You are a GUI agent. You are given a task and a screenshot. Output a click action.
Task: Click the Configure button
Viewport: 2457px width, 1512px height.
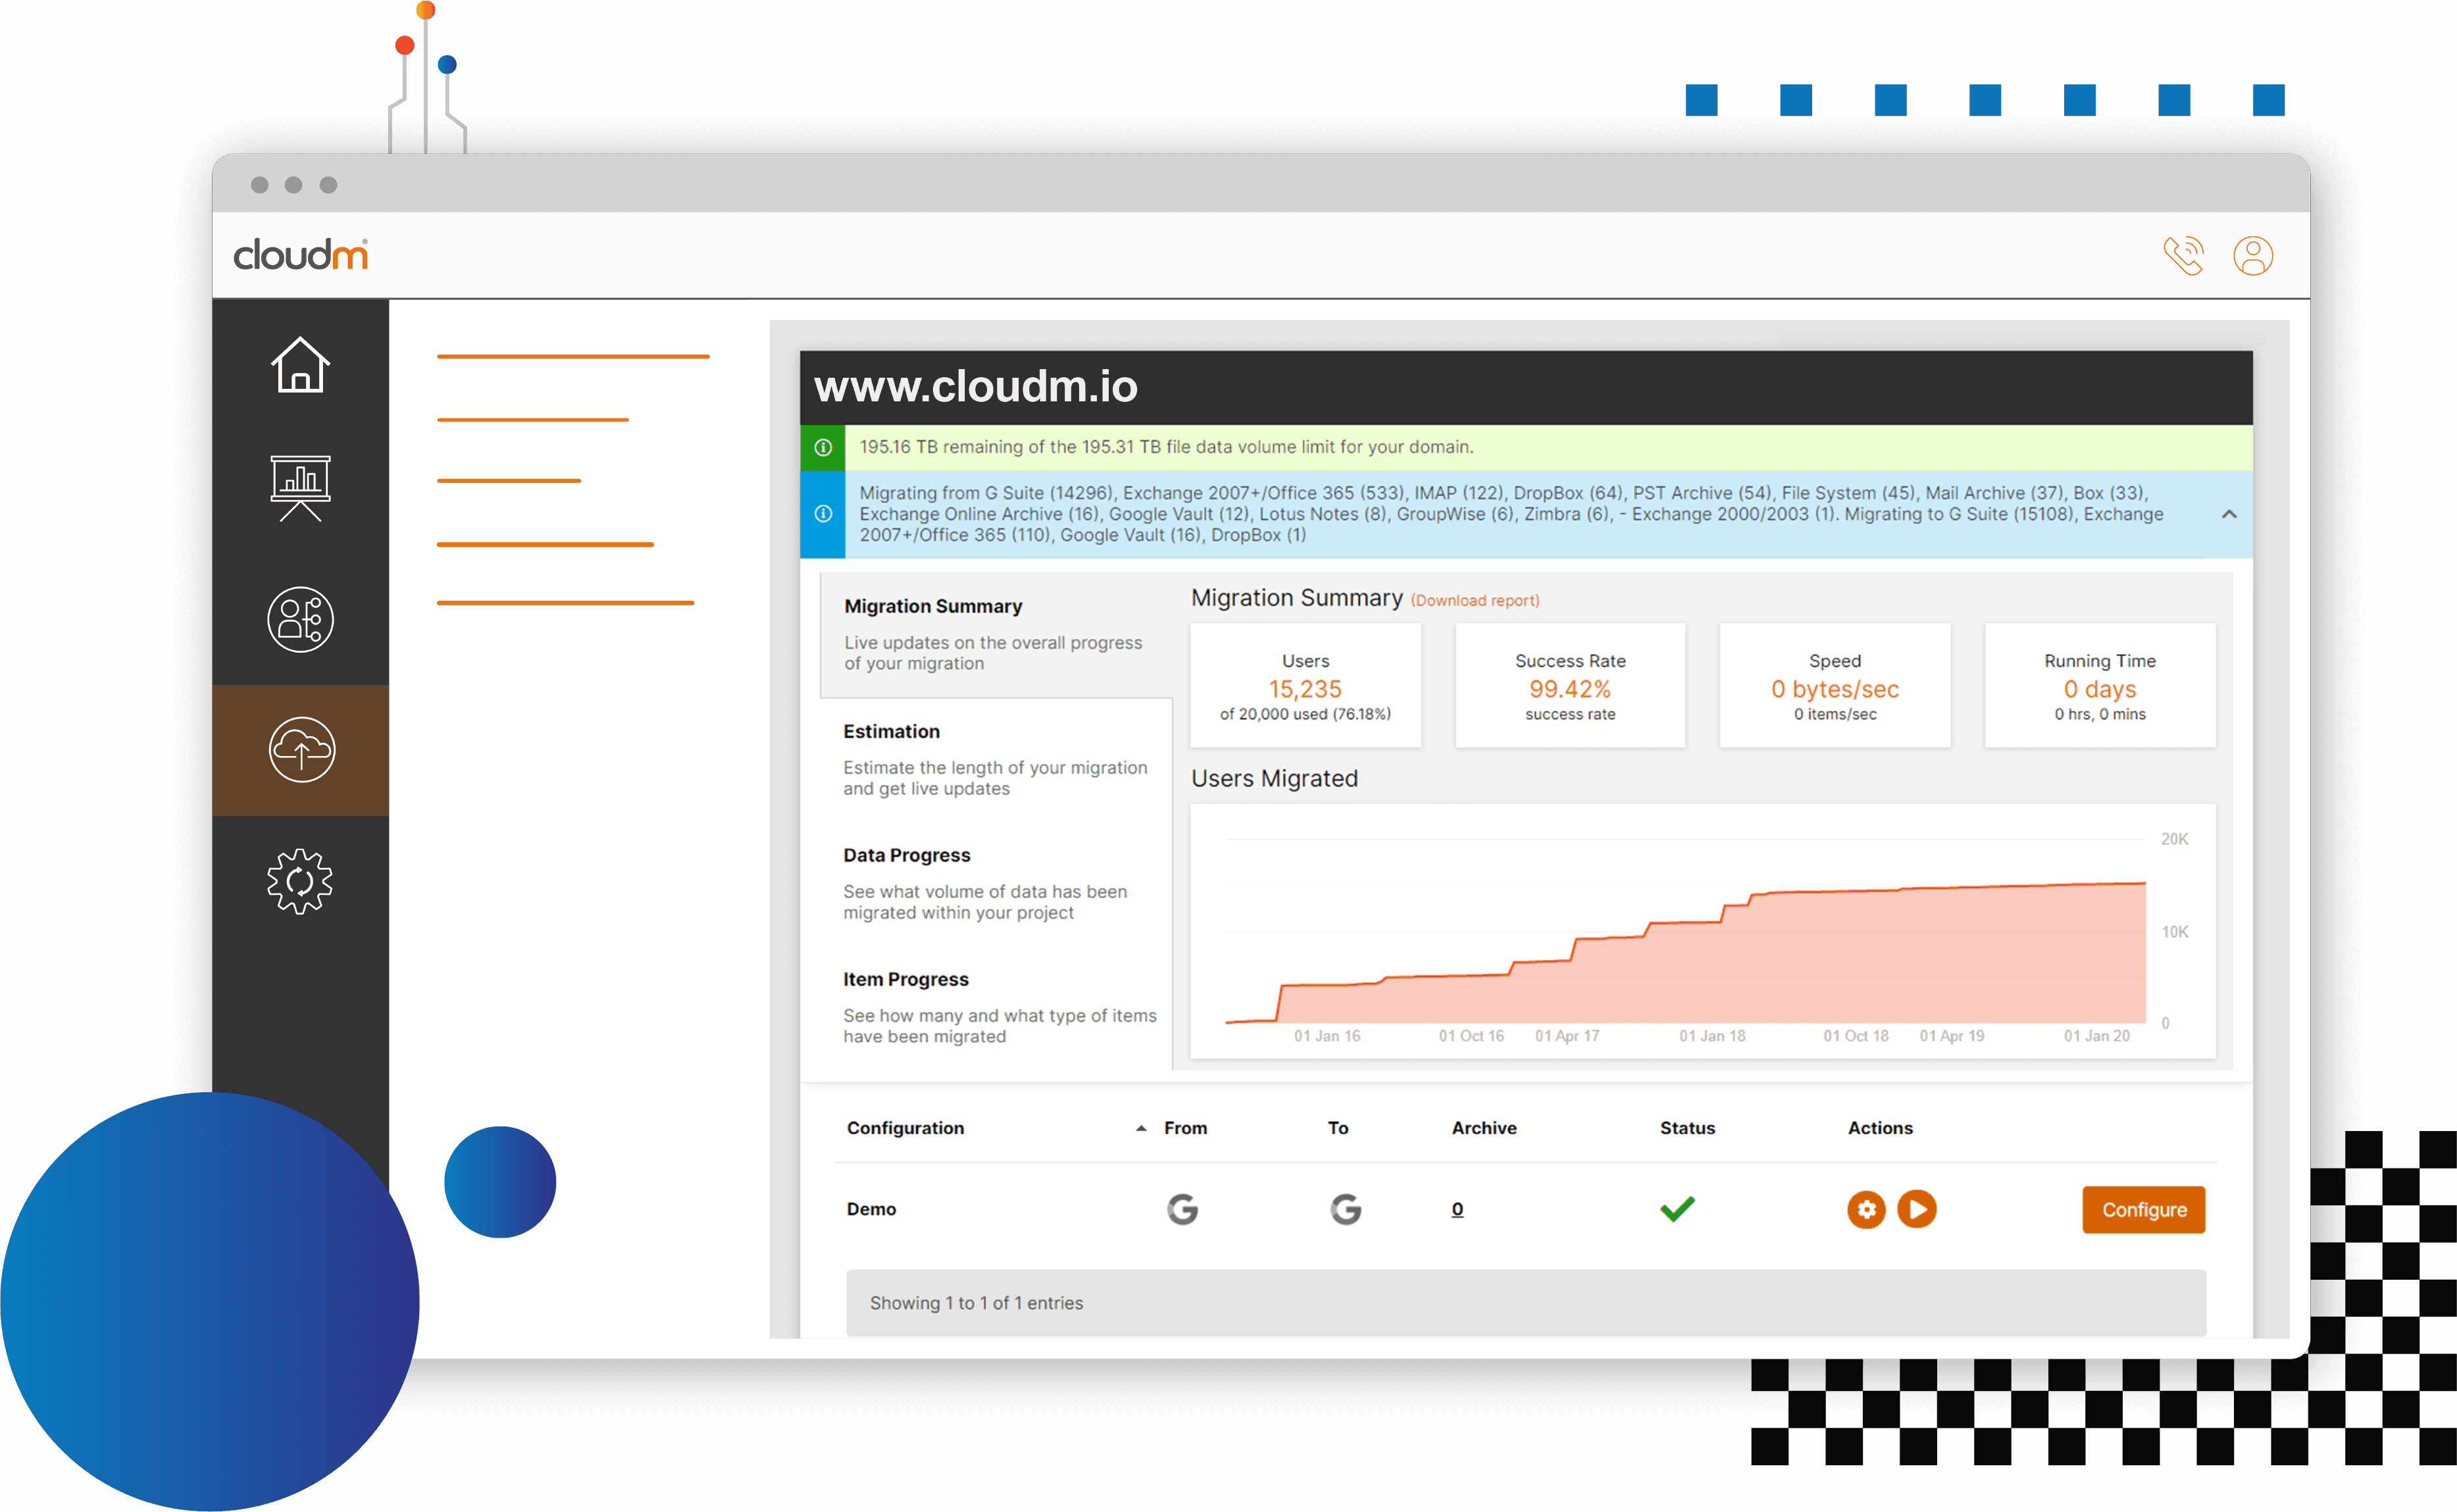pos(2144,1209)
